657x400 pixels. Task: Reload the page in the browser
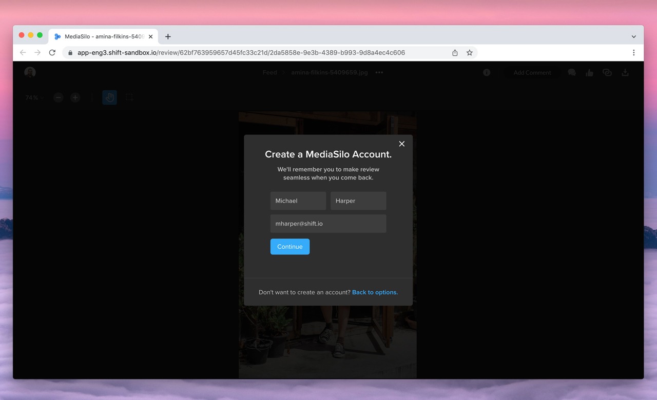[x=52, y=52]
